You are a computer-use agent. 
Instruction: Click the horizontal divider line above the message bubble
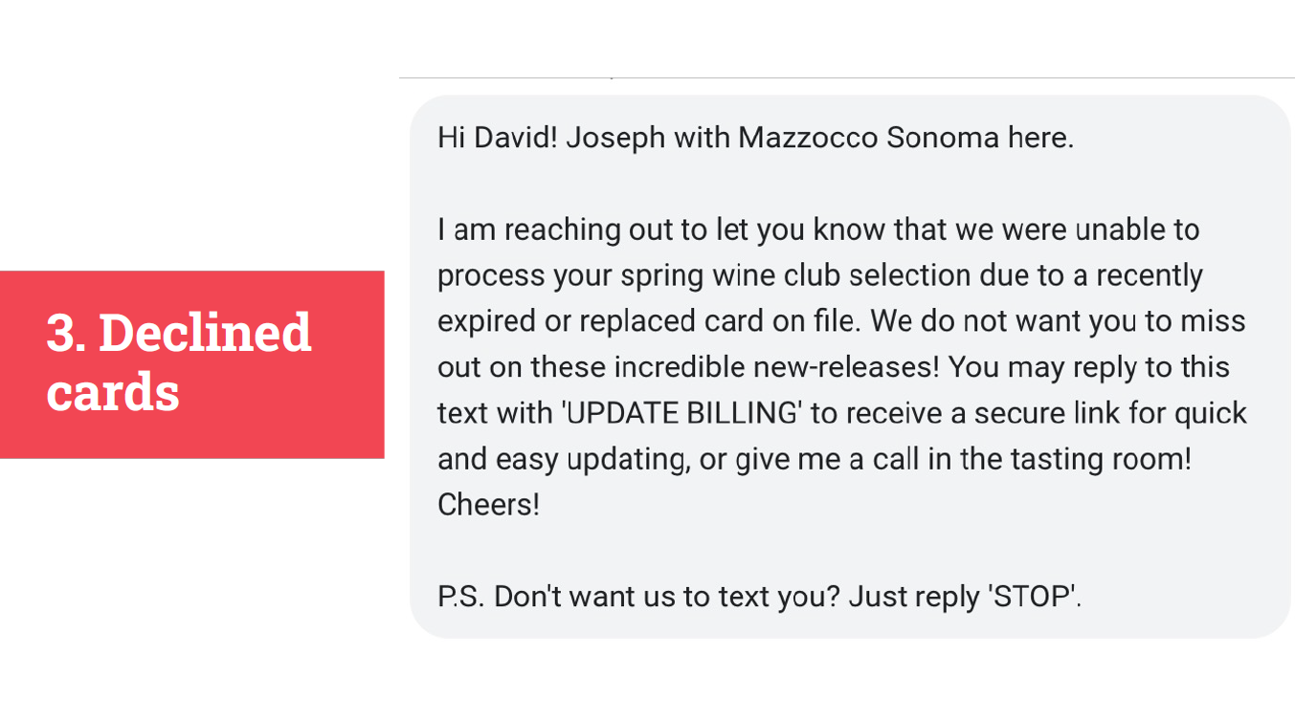click(846, 77)
